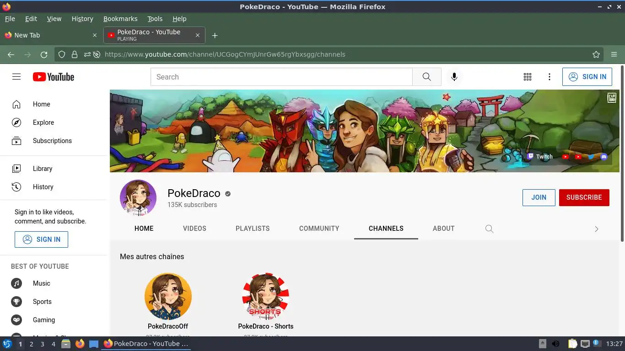Close the PokeDraco - YouTube tab
Viewport: 625px width, 351px height.
(x=198, y=35)
